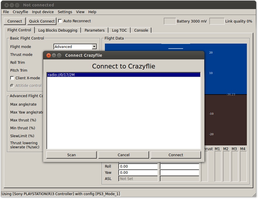Select the radio://0/17/2M entry in the list
This screenshot has width=260, height=201.
tap(124, 75)
